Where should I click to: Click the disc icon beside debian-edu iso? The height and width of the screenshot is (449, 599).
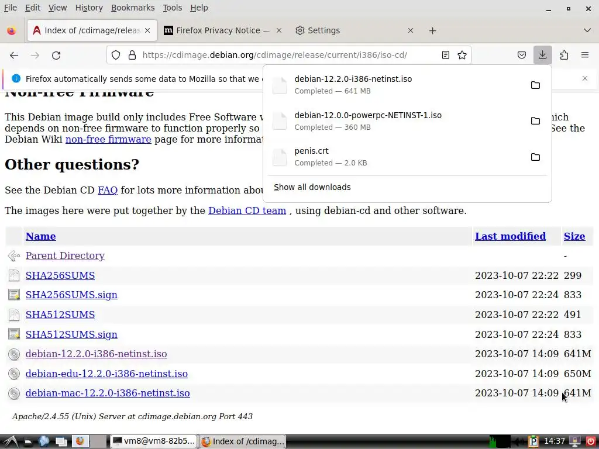point(14,374)
